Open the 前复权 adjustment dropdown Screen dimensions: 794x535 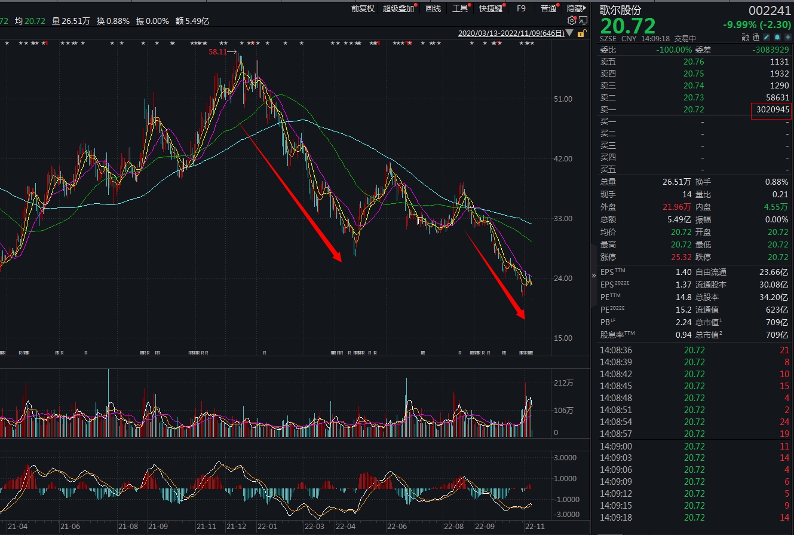coord(363,8)
